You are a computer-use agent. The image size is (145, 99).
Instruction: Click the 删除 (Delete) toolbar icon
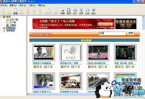click(22, 11)
